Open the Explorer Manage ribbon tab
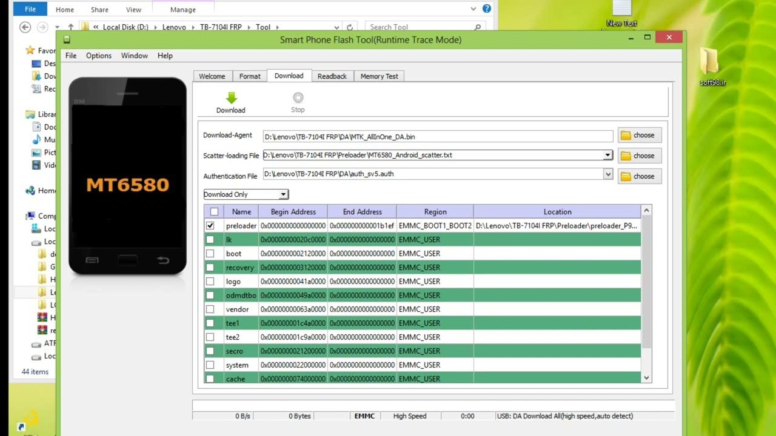Image resolution: width=776 pixels, height=436 pixels. (182, 10)
